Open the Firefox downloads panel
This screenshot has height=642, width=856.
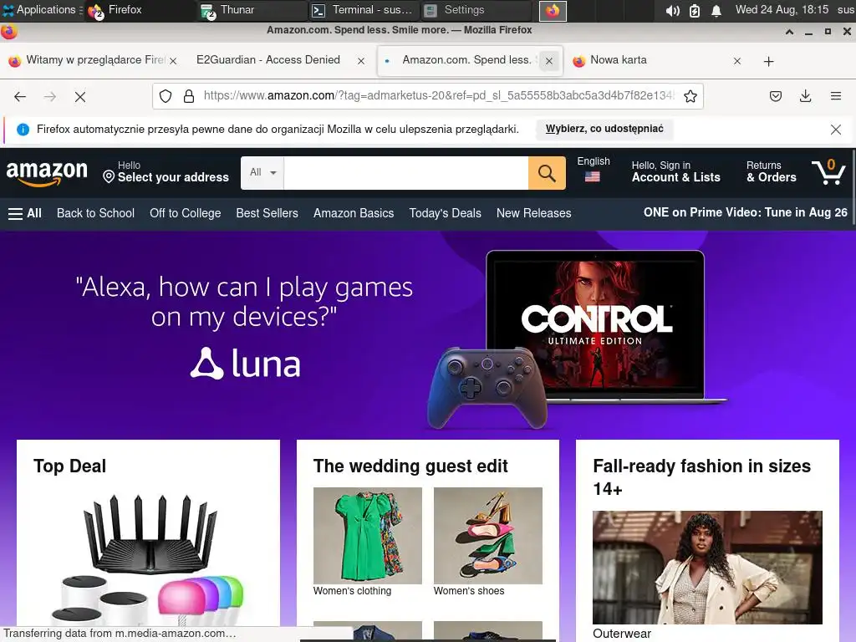[805, 97]
